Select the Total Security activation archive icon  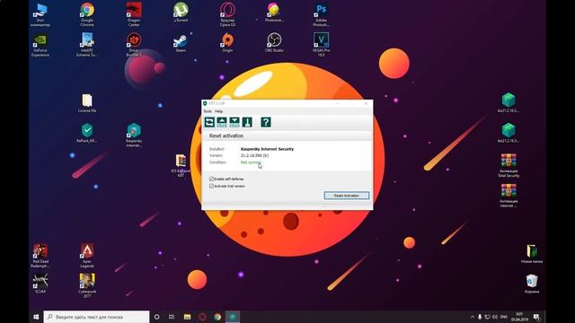[x=509, y=165]
